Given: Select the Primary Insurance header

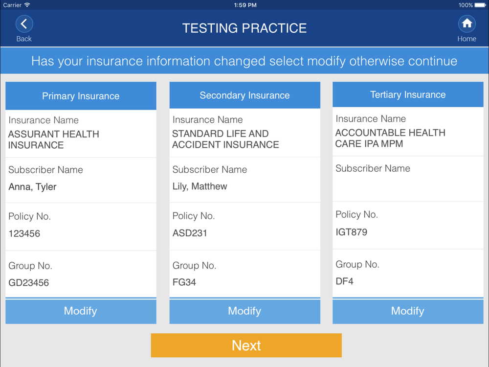Looking at the screenshot, I should tap(81, 96).
